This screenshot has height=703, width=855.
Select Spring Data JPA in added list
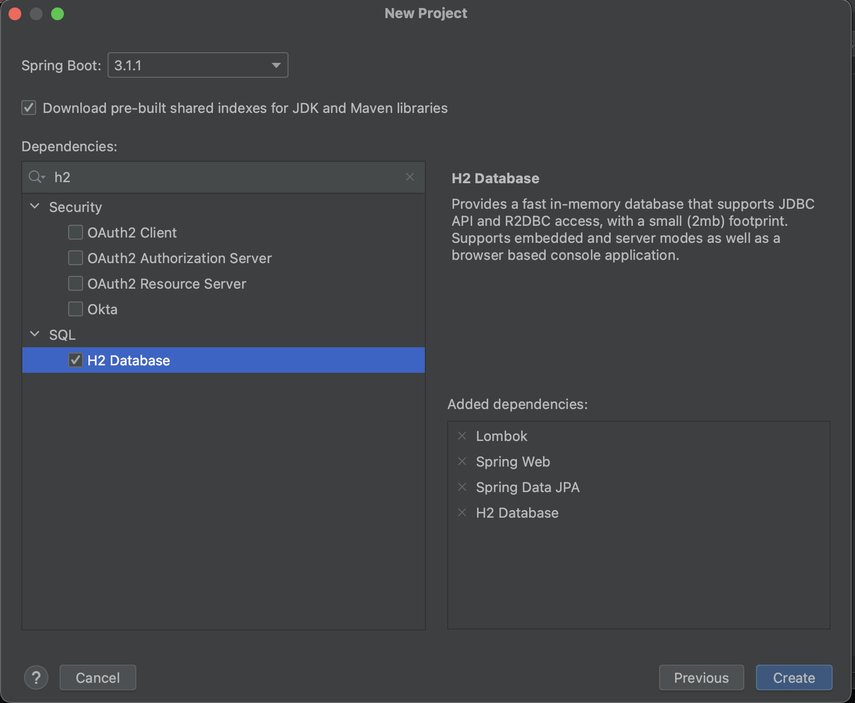(528, 487)
